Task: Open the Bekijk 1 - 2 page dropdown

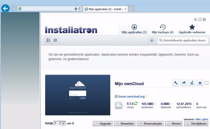Action: pyautogui.click(x=60, y=123)
